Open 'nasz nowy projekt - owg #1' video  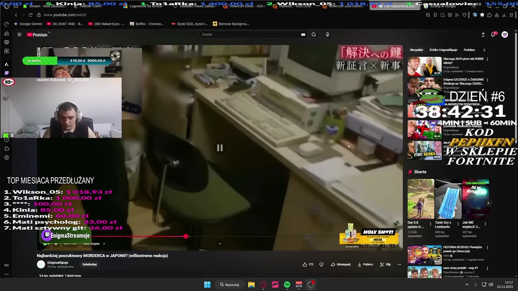pos(461,268)
